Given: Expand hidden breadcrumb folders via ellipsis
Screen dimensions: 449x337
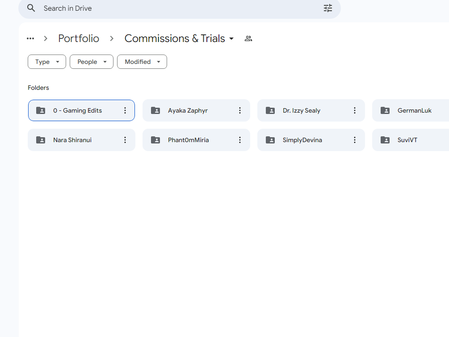Looking at the screenshot, I should pos(30,38).
